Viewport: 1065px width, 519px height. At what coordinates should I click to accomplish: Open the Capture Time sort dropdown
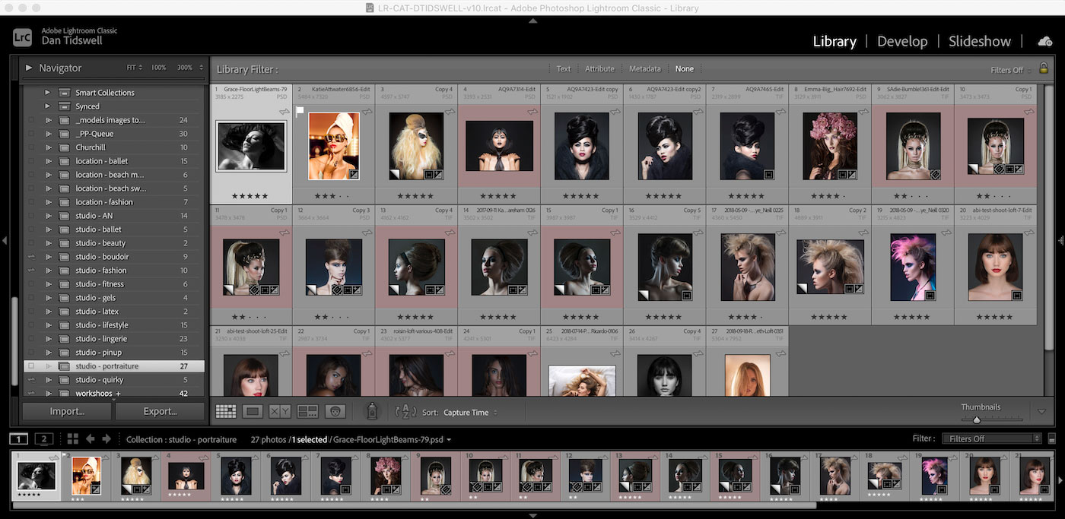[466, 412]
